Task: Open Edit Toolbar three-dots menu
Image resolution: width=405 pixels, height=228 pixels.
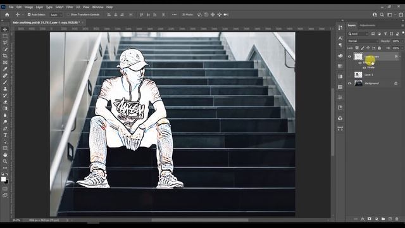Action: tap(5, 168)
